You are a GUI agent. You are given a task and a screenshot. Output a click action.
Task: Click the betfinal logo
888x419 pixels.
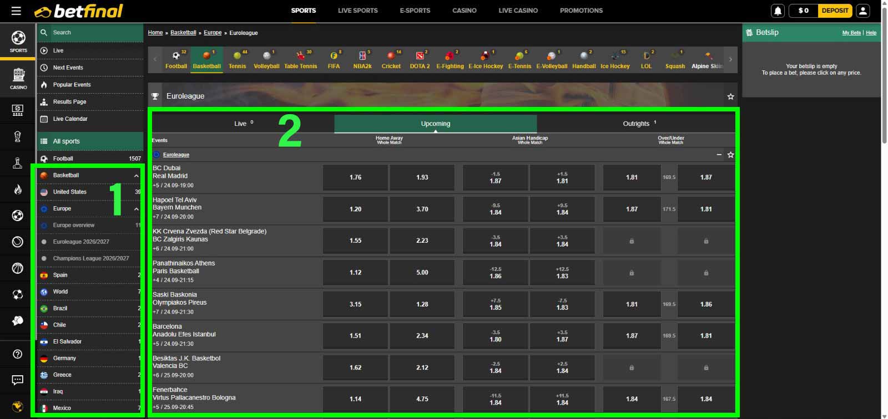coord(78,11)
